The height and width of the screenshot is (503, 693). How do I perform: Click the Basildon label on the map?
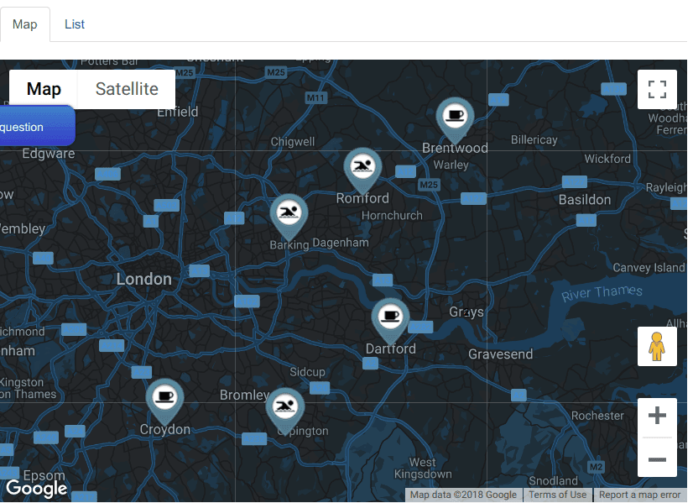coord(584,200)
